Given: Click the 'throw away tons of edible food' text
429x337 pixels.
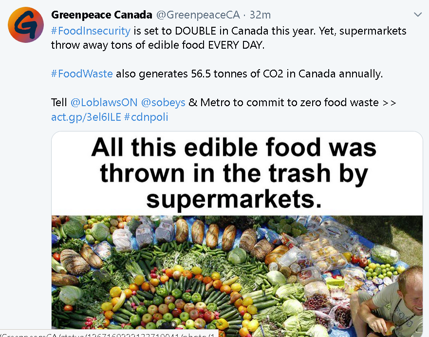Looking at the screenshot, I should [128, 45].
